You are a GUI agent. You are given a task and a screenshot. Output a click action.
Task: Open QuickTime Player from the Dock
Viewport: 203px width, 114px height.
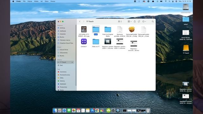[118, 111]
